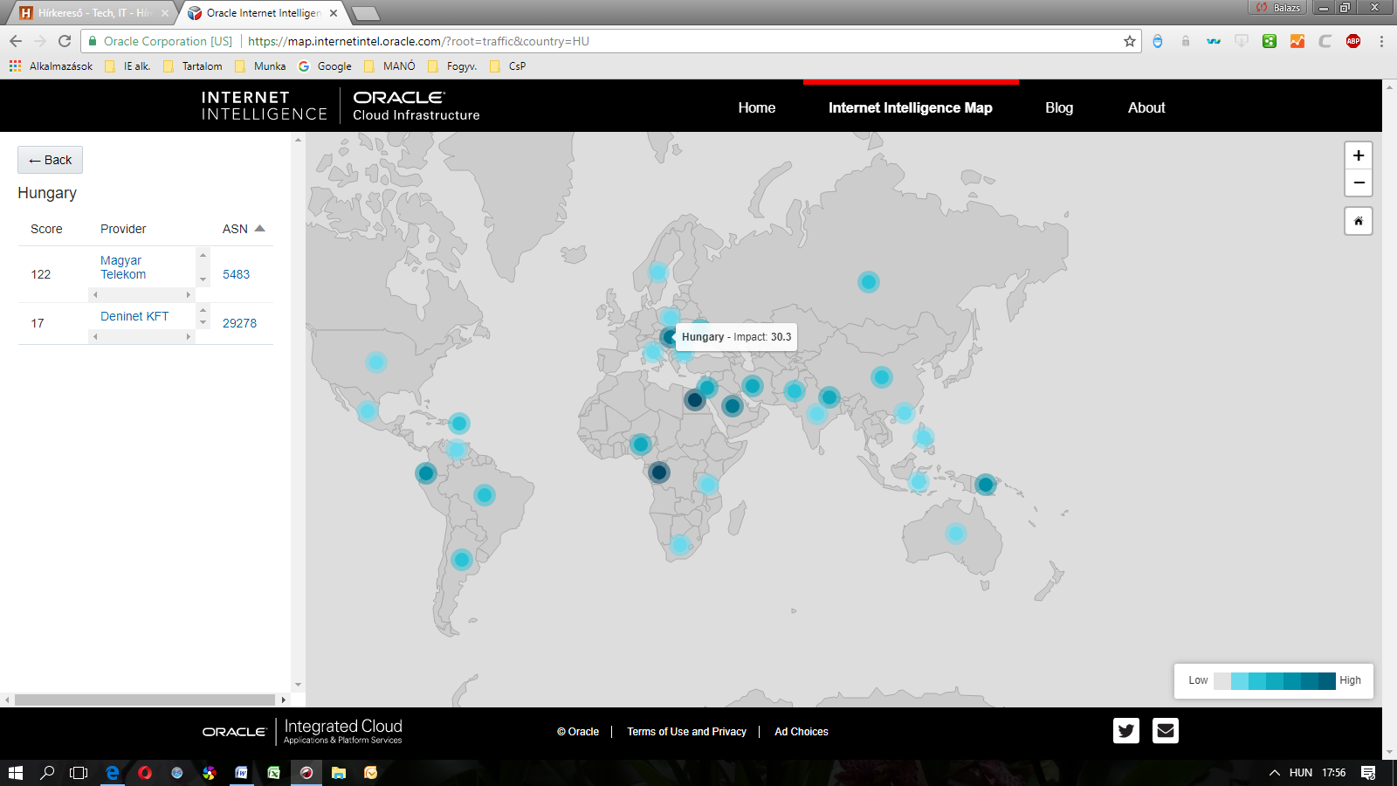Open File Explorer from taskbar
Viewport: 1397px width, 786px height.
[x=339, y=772]
